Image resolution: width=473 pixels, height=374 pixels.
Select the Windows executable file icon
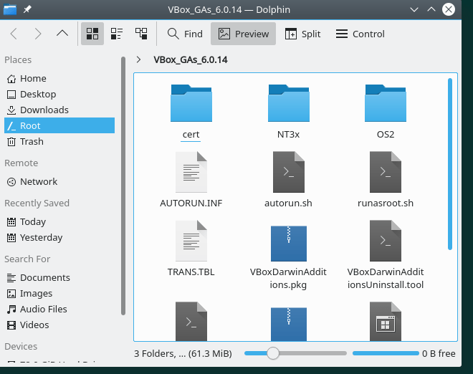(386, 322)
